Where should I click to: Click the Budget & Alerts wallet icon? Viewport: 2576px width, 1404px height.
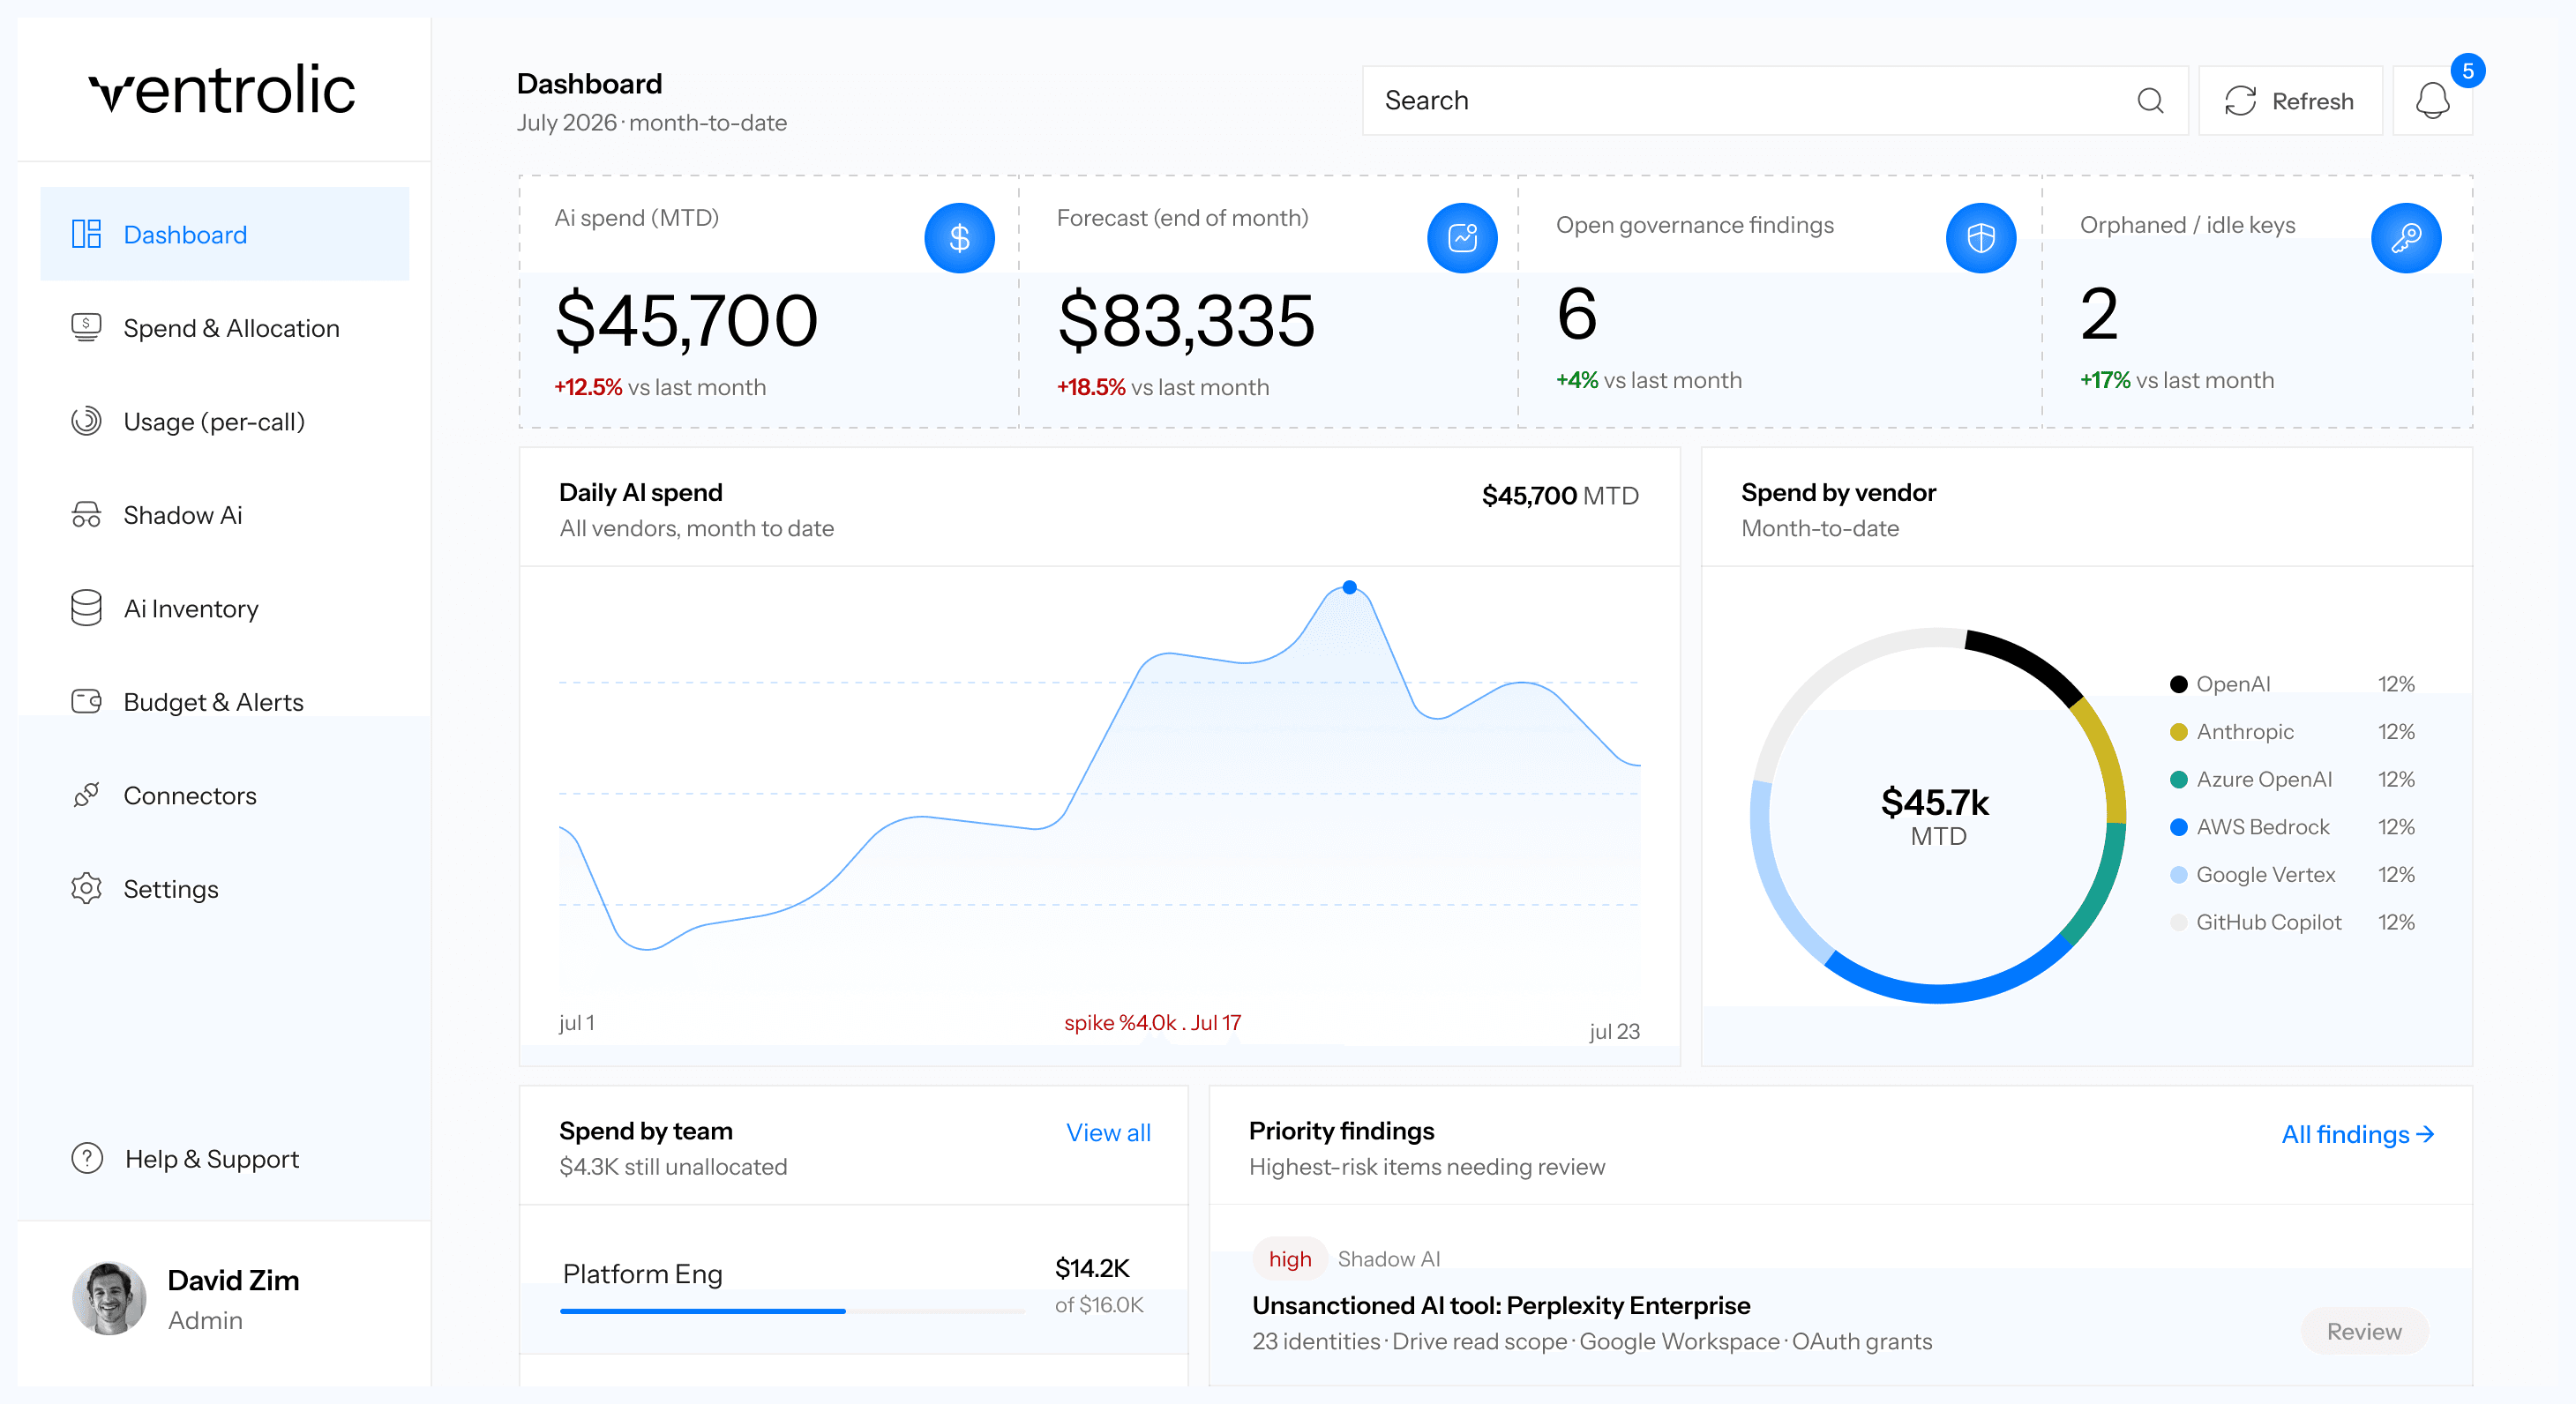(86, 701)
